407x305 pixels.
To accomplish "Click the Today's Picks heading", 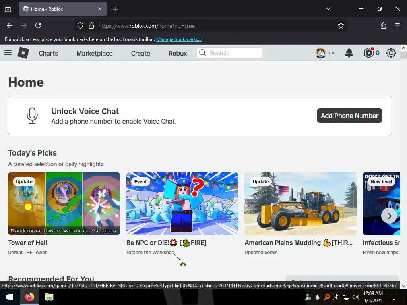I will 32,153.
